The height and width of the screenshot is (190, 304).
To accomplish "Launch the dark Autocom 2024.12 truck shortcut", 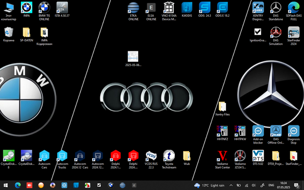I will [98, 160].
